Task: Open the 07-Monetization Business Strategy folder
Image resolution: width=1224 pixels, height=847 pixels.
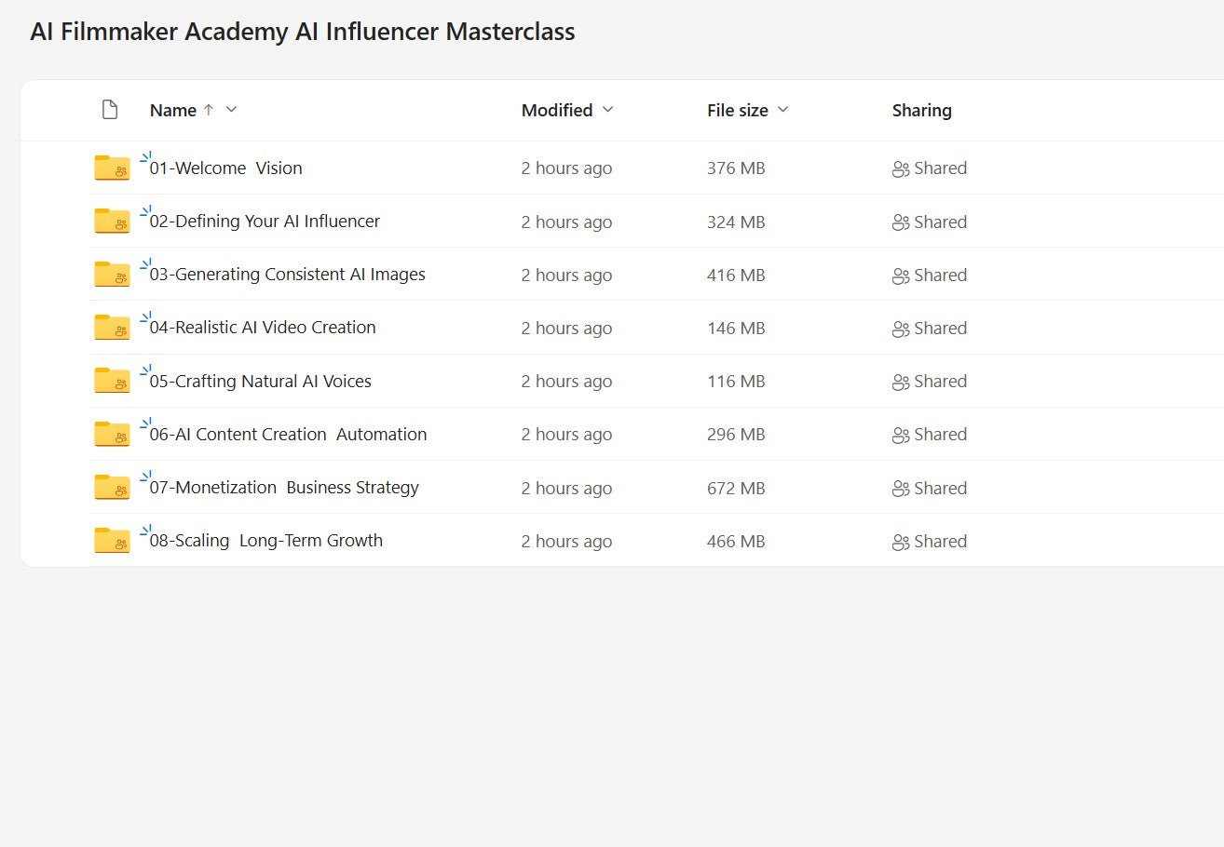Action: pos(284,488)
